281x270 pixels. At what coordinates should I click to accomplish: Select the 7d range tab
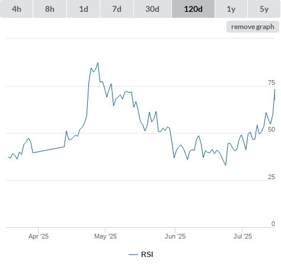pyautogui.click(x=117, y=9)
